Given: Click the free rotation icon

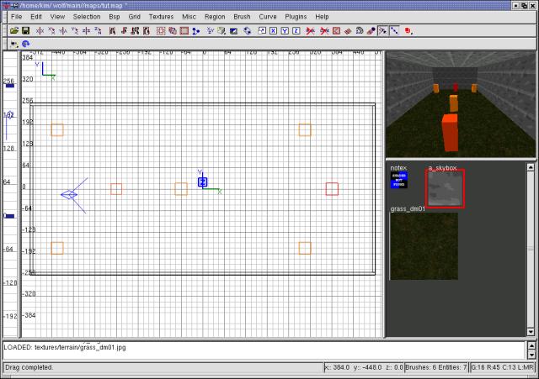Looking at the screenshot, I should point(247,31).
